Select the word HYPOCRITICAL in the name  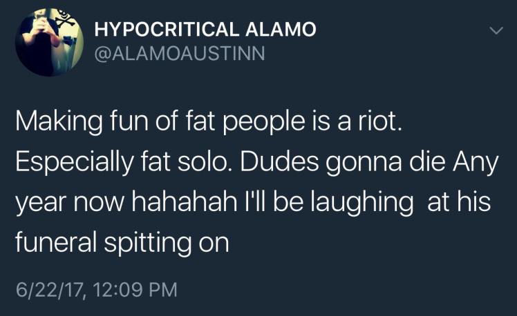[x=166, y=30]
